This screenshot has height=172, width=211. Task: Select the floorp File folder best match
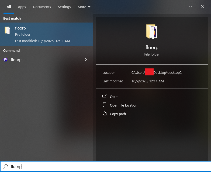click(46, 34)
